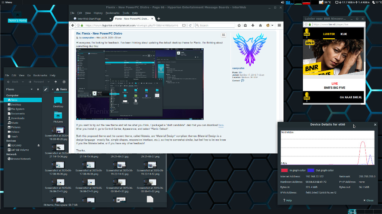Open the History menu in InterWeb
The height and width of the screenshot is (214, 382).
tap(98, 13)
